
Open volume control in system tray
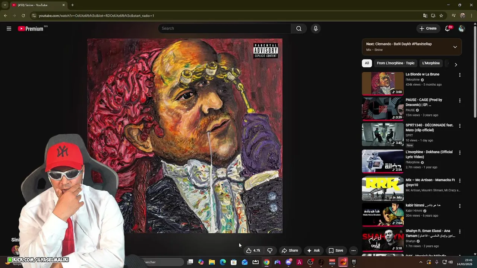point(451,262)
